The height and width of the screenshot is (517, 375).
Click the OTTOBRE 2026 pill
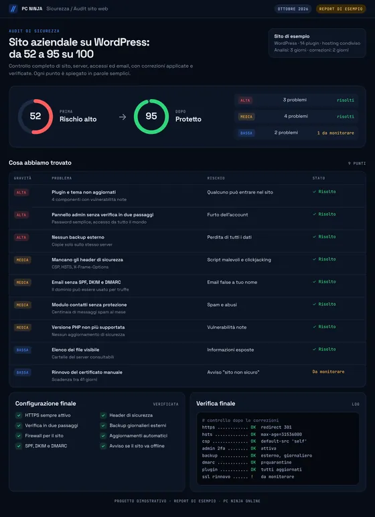293,9
